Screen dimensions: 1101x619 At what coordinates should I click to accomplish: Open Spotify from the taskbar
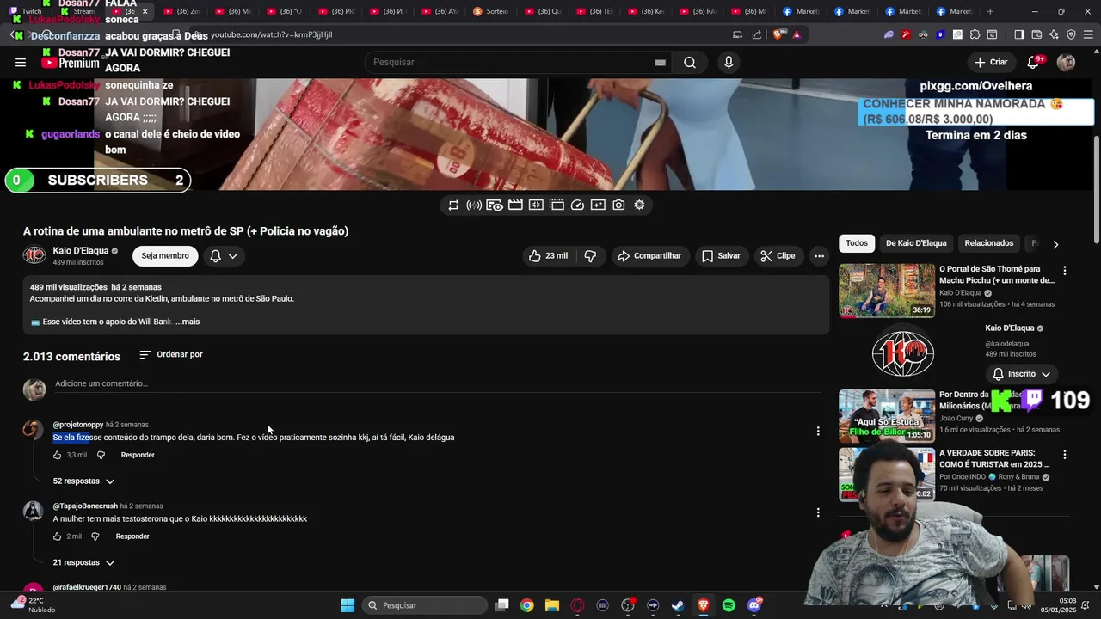tap(729, 605)
